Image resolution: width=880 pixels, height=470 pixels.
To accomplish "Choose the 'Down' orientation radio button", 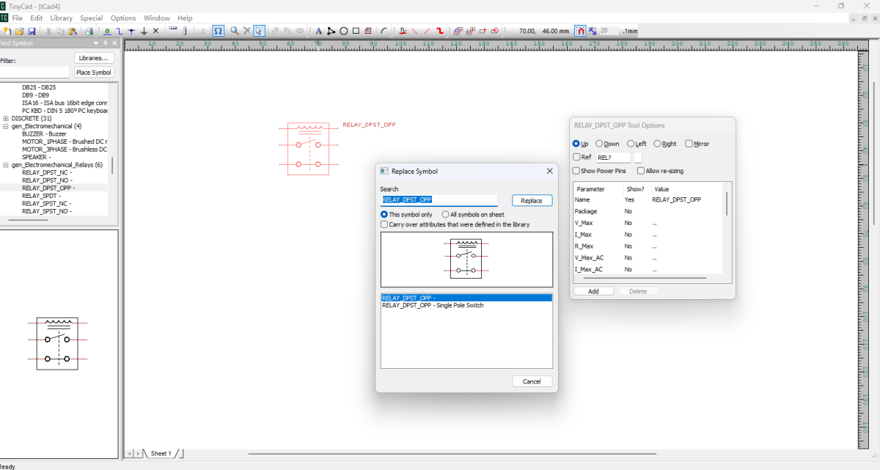I will (600, 144).
